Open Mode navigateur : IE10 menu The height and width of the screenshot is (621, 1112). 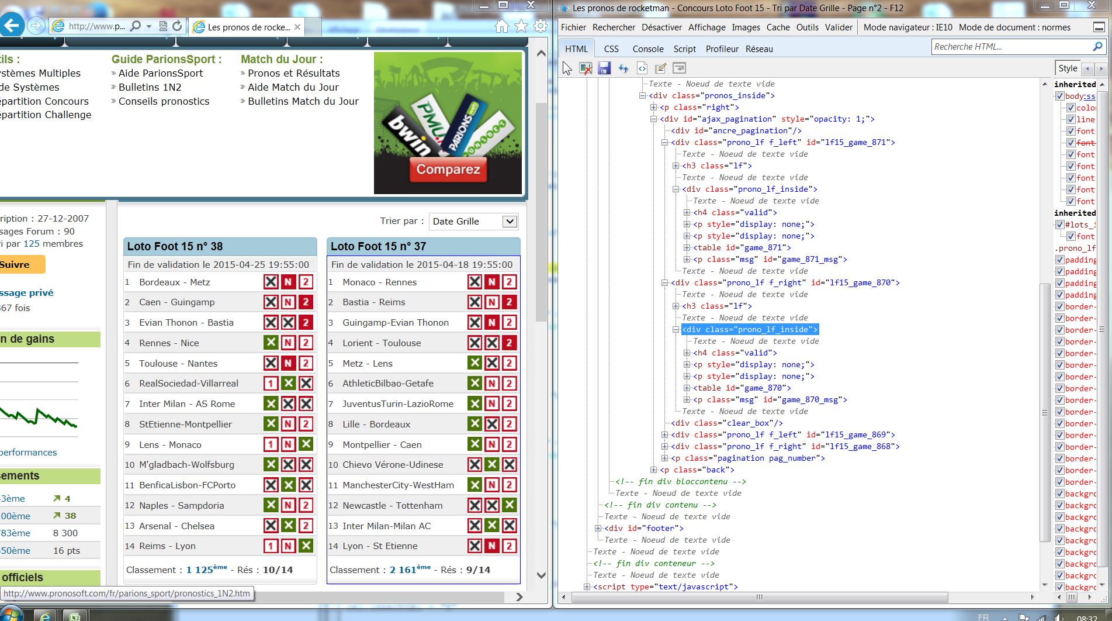(907, 27)
